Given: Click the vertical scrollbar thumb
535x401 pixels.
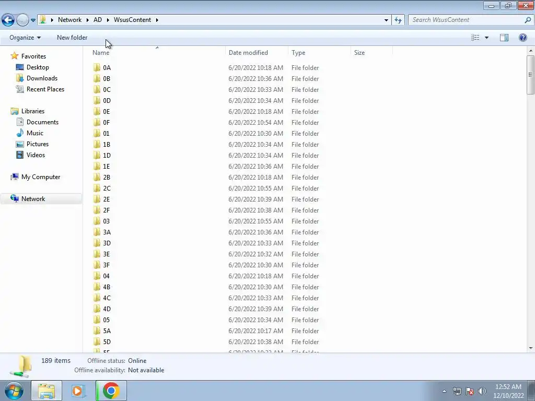Looking at the screenshot, I should 531,75.
